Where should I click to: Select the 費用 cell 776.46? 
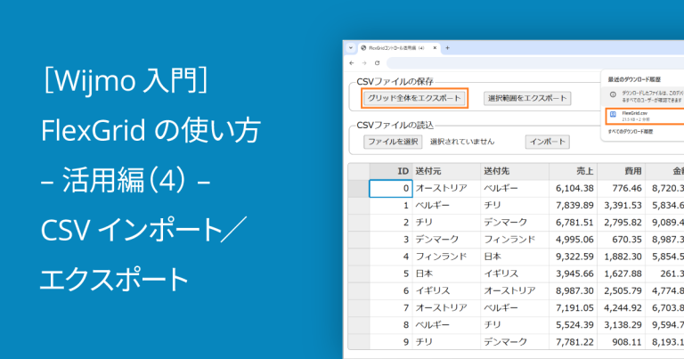621,189
